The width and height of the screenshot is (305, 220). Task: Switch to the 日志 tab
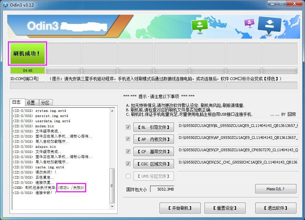[x=17, y=102]
